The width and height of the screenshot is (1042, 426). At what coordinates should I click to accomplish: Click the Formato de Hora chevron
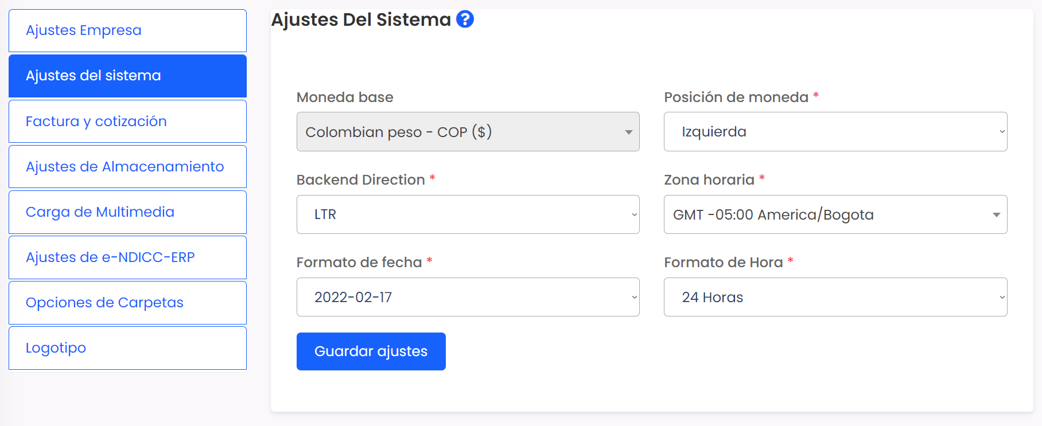[x=1002, y=297]
